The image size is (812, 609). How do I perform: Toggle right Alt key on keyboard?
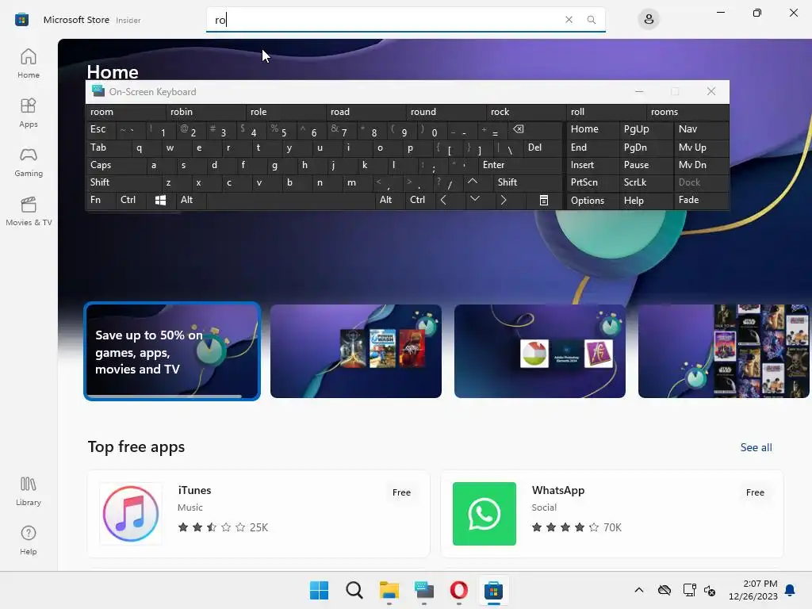pos(390,200)
